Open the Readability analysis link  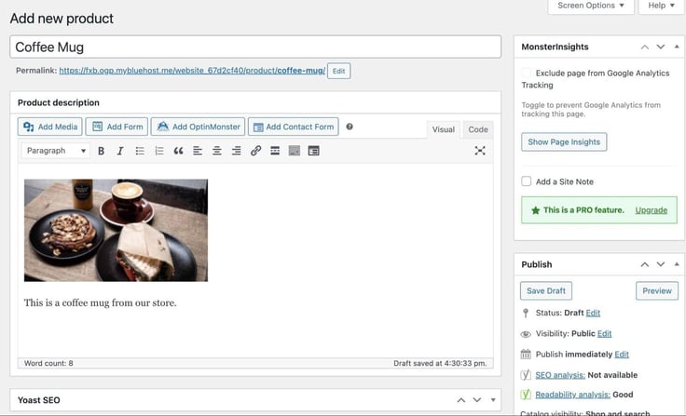[x=572, y=395]
